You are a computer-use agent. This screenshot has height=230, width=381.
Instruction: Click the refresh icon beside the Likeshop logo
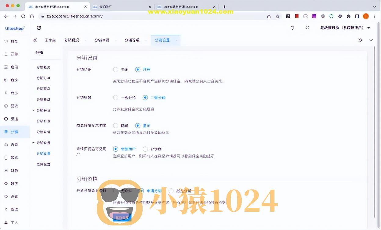click(x=38, y=27)
